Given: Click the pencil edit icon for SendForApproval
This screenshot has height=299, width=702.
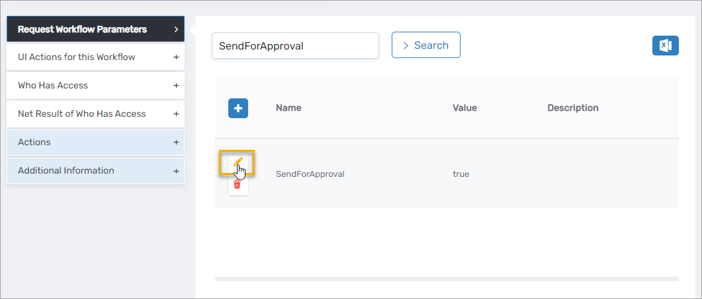Looking at the screenshot, I should point(238,162).
